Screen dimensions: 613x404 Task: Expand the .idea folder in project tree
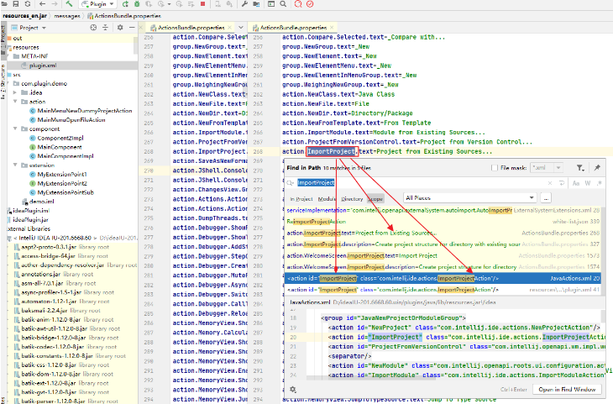pyautogui.click(x=15, y=92)
